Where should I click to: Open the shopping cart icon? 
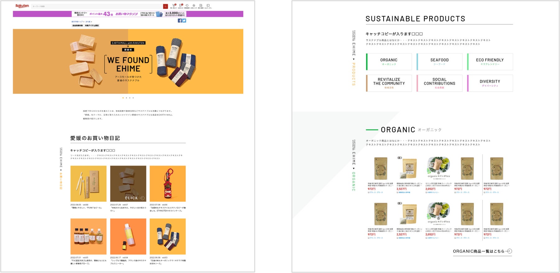(x=174, y=6)
